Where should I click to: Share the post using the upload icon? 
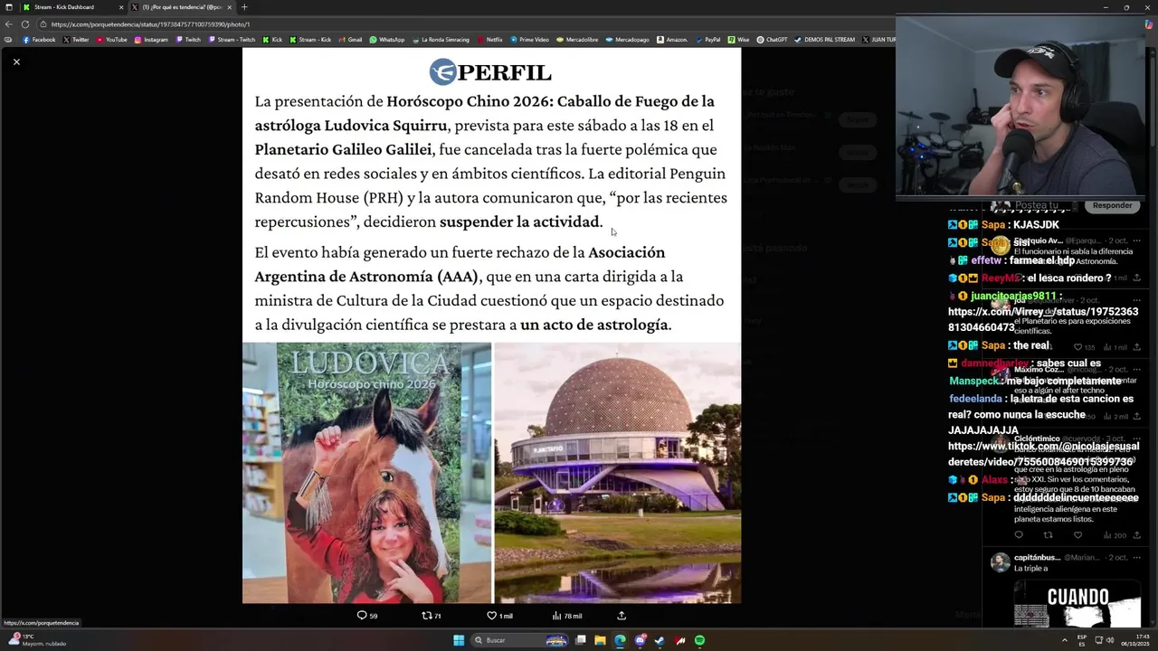pyautogui.click(x=622, y=616)
